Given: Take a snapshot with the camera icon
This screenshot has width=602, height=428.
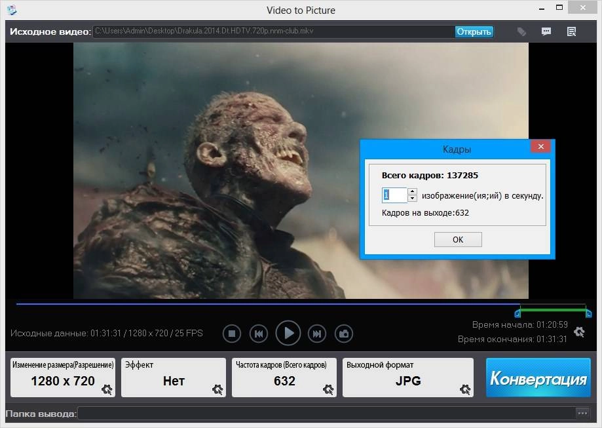Looking at the screenshot, I should coord(344,334).
